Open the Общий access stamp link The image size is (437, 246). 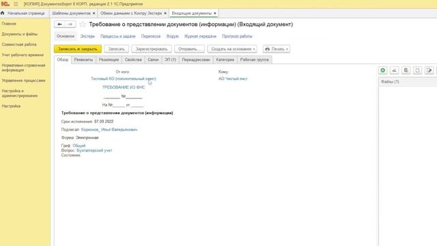click(x=79, y=146)
